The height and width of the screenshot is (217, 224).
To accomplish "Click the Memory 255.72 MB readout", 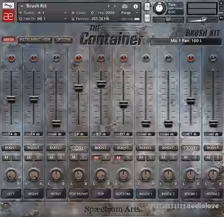I will click(100, 19).
